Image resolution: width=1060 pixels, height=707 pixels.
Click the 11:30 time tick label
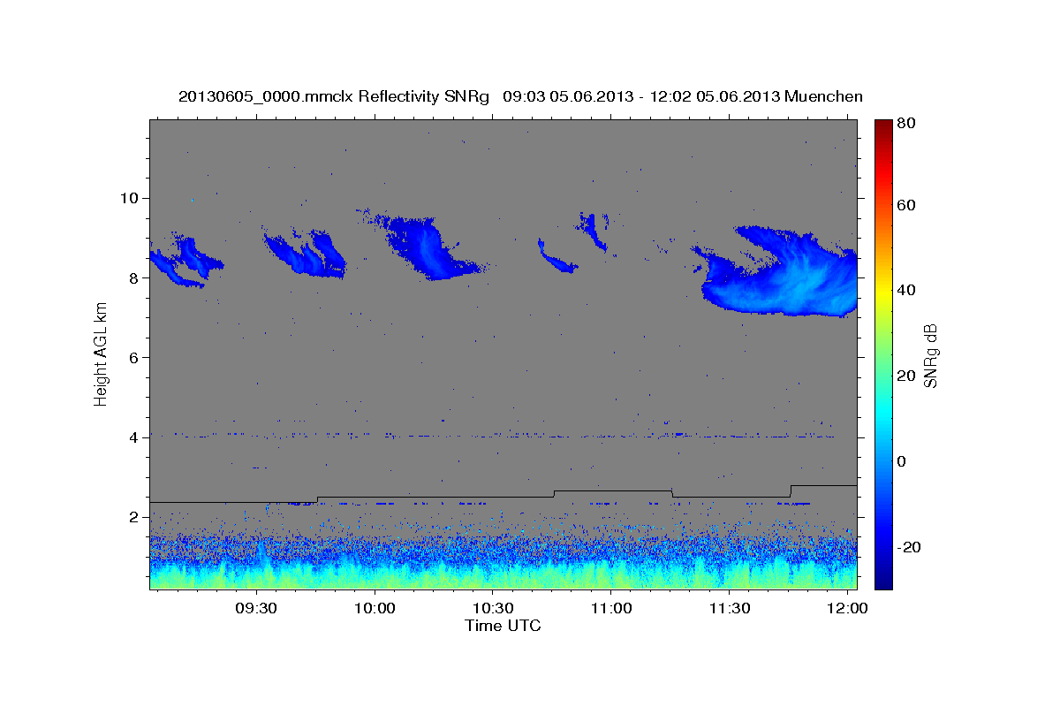click(x=730, y=608)
